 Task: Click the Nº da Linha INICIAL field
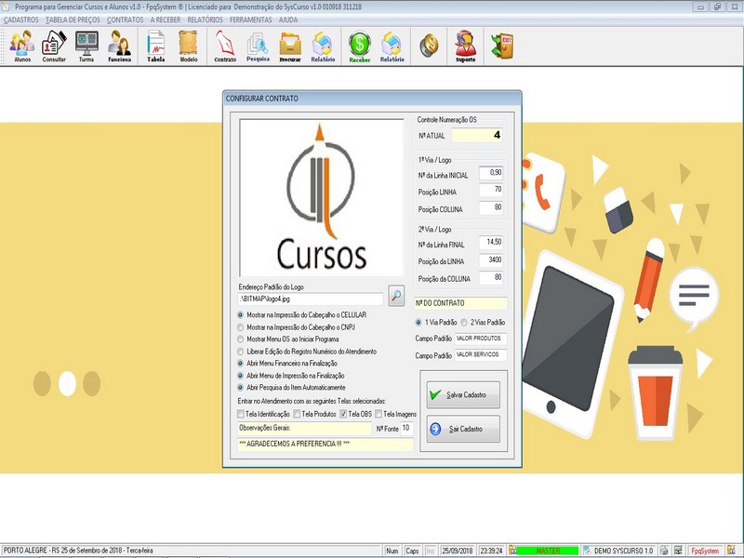[x=490, y=173]
